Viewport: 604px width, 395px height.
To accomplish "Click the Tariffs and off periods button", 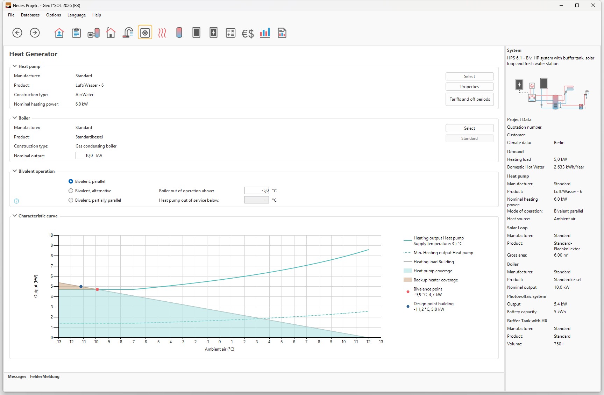I will (469, 99).
